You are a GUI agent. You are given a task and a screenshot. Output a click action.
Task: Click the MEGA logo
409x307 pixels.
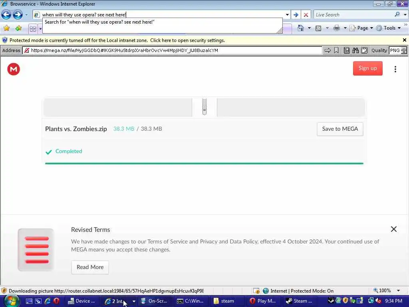(x=14, y=69)
